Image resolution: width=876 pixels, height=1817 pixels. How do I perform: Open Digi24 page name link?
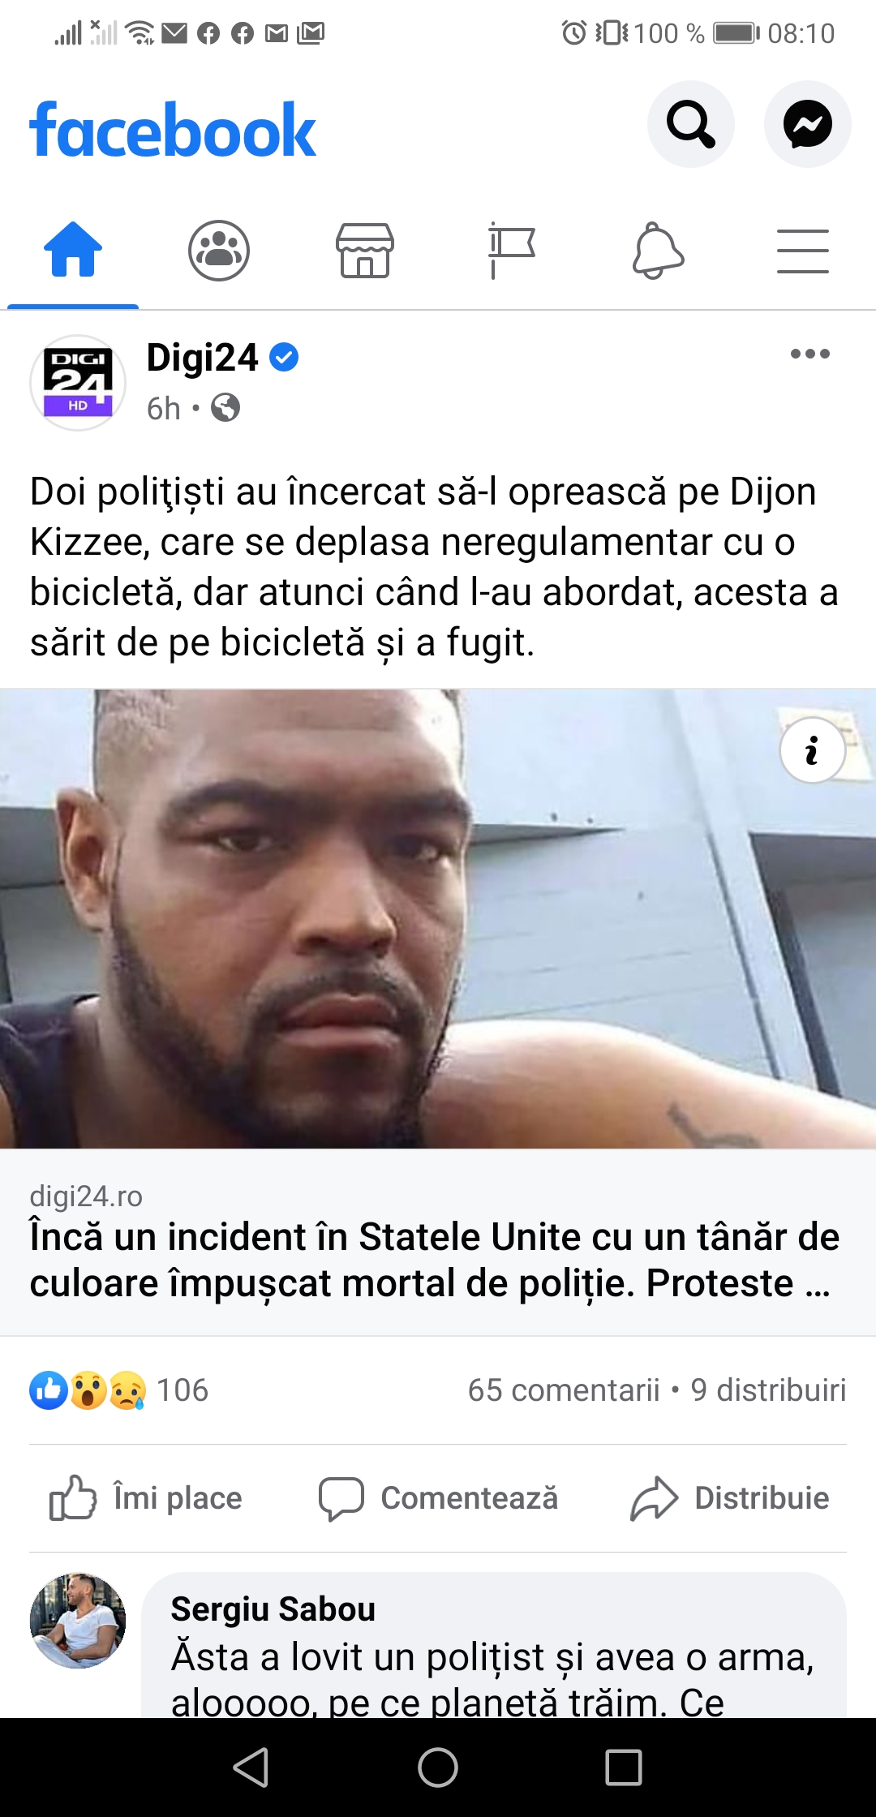pyautogui.click(x=203, y=357)
